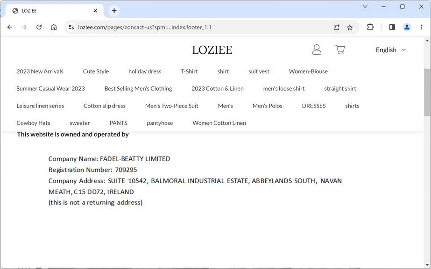
Task: Browse Women-Blouse category
Action: pyautogui.click(x=308, y=71)
